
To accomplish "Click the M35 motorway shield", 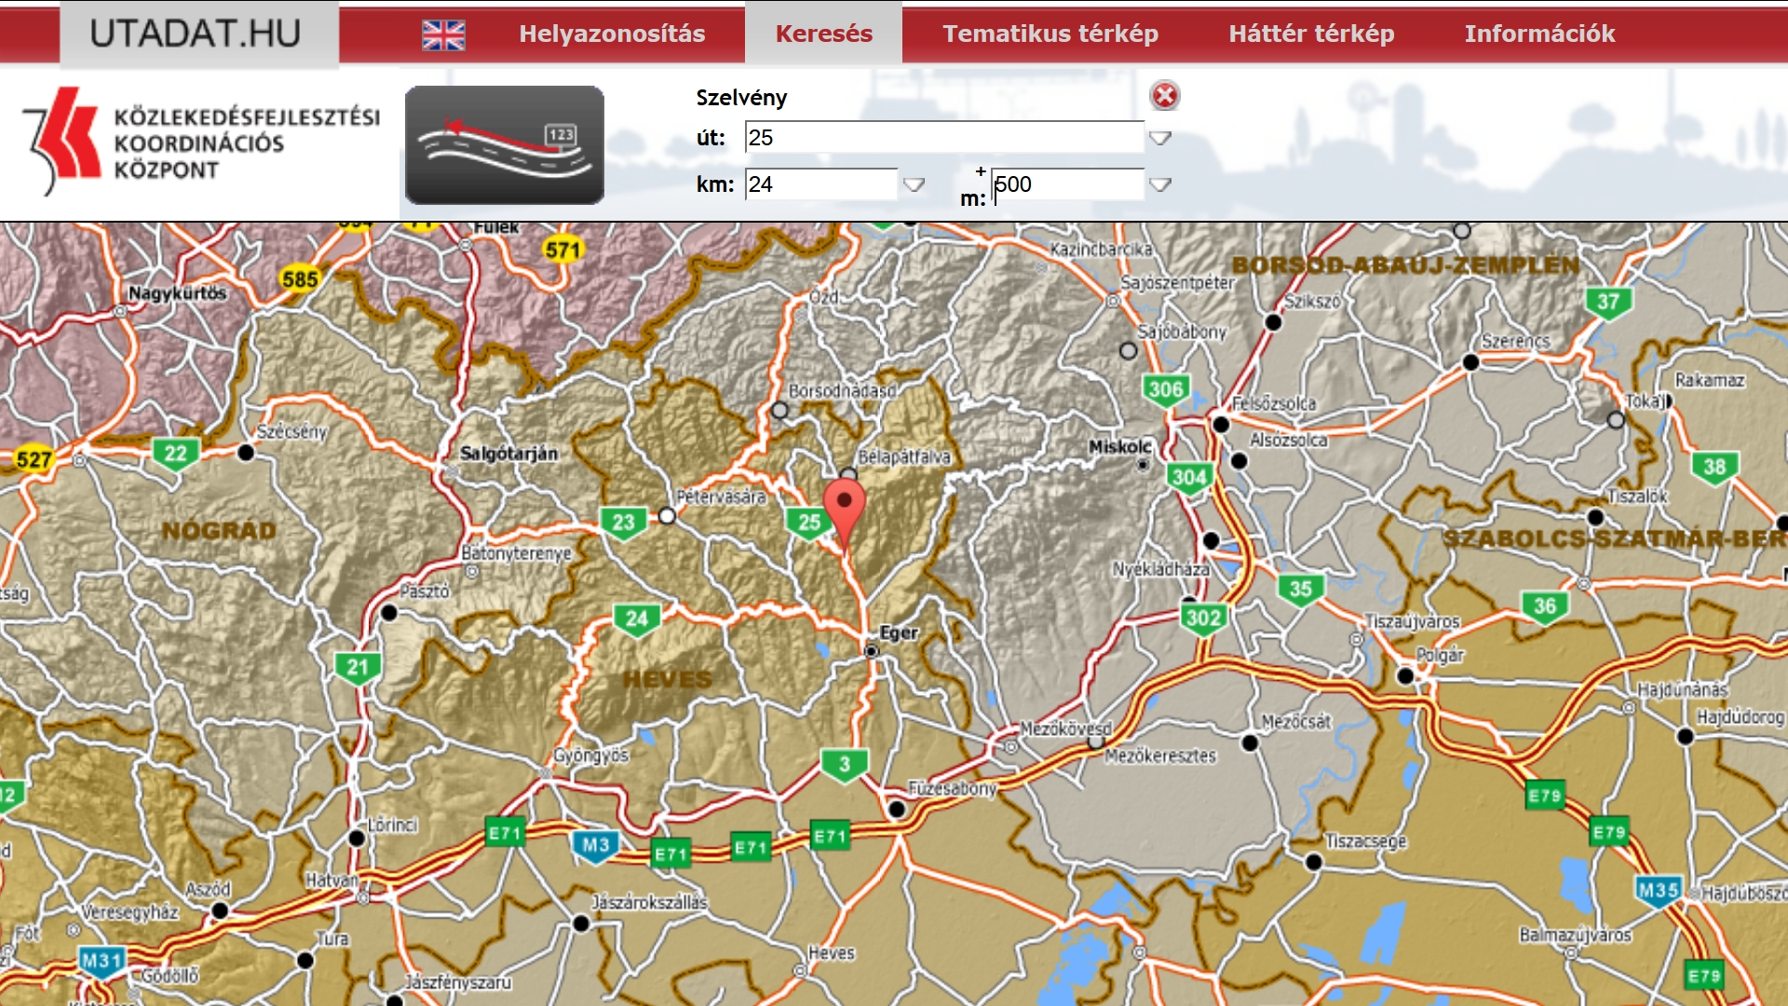I will (1658, 890).
